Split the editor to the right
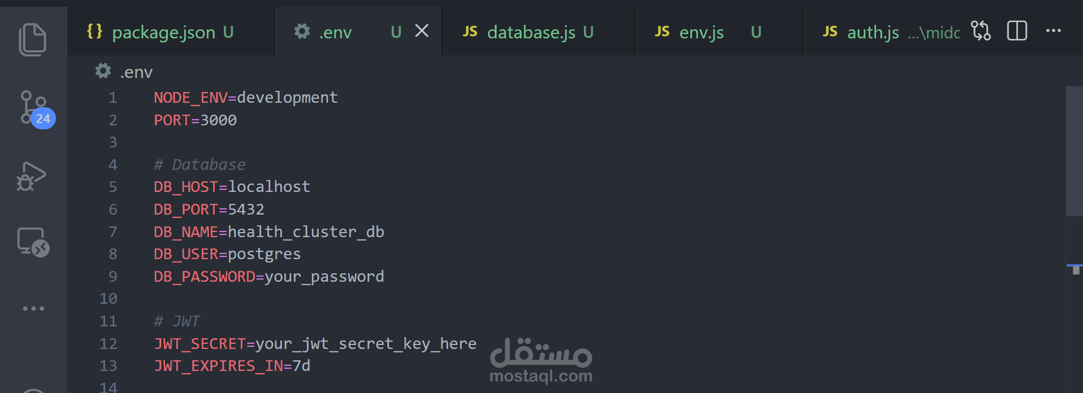Image resolution: width=1083 pixels, height=393 pixels. coord(1017,30)
